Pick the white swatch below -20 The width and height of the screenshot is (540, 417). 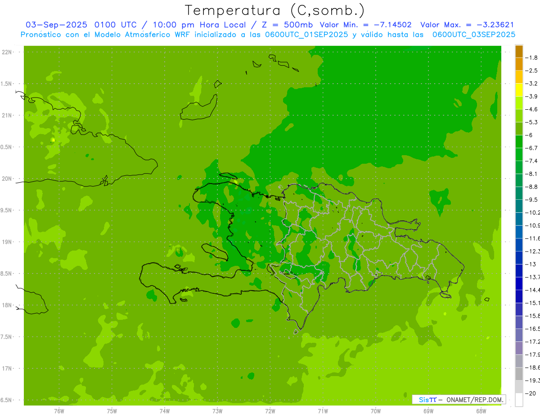[519, 399]
